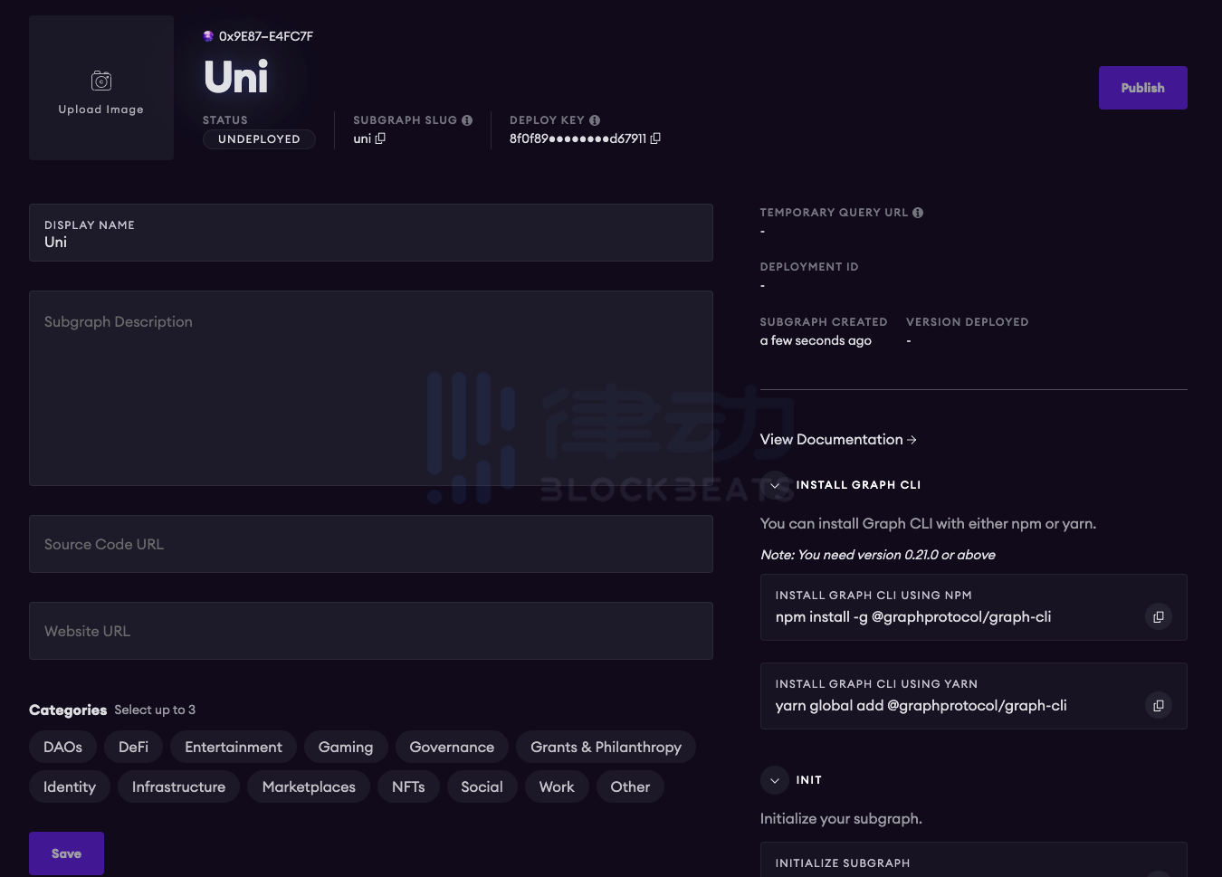Copy the yarn global add command
This screenshot has height=877, width=1222.
click(x=1159, y=705)
